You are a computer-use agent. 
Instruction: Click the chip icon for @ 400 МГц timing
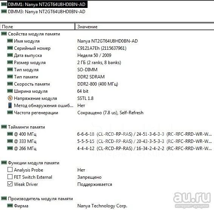click(10, 134)
